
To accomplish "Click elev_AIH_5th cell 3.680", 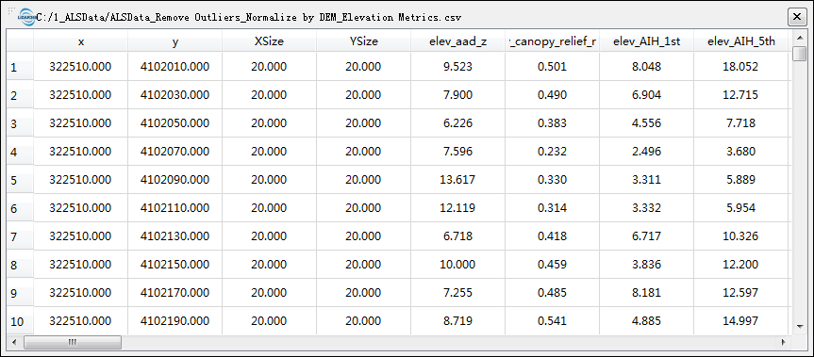I will 741,152.
